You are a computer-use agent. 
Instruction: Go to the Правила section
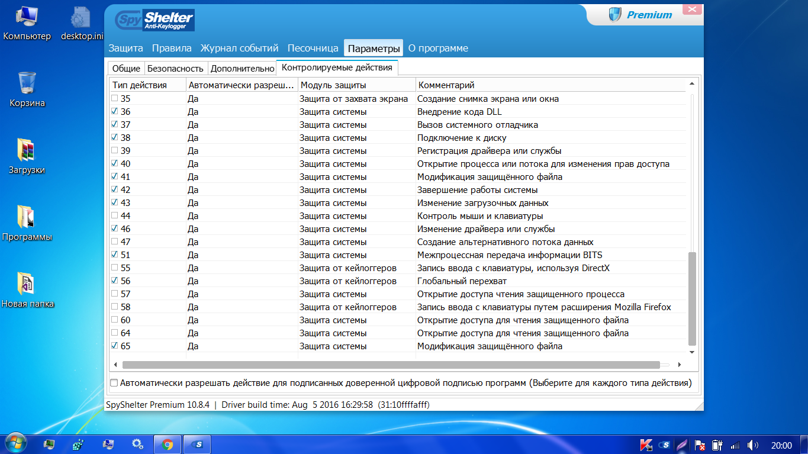click(172, 48)
